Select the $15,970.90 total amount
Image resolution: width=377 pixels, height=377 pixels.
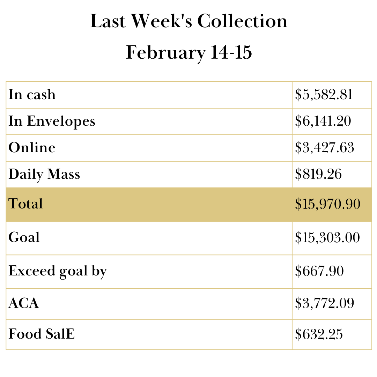coord(327,204)
